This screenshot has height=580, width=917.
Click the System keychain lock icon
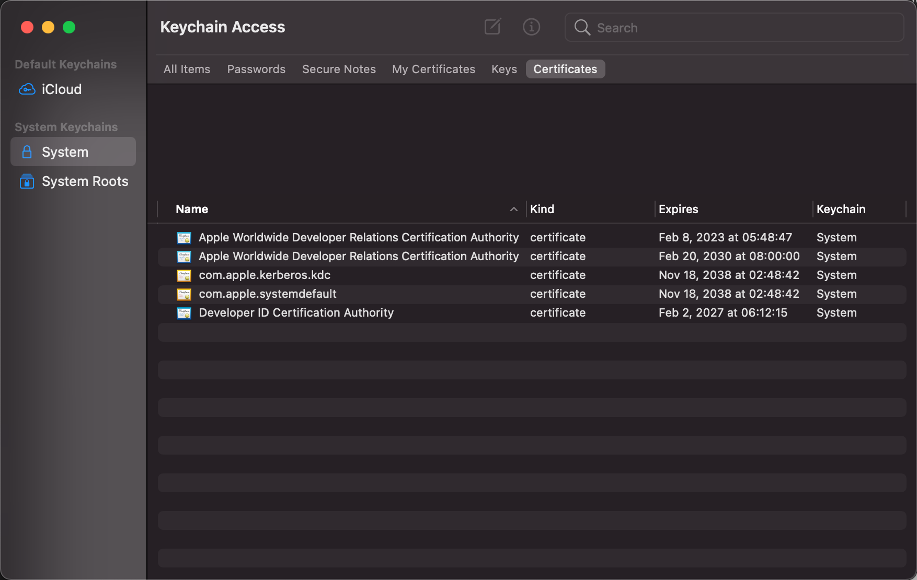[27, 152]
